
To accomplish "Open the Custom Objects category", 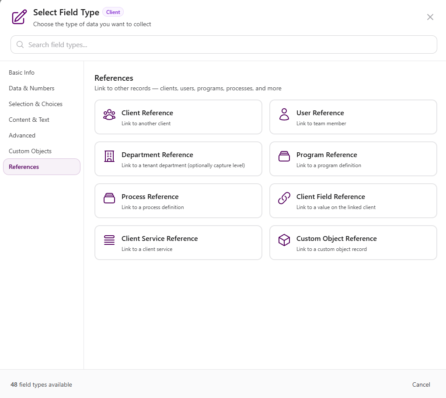I will [42, 151].
